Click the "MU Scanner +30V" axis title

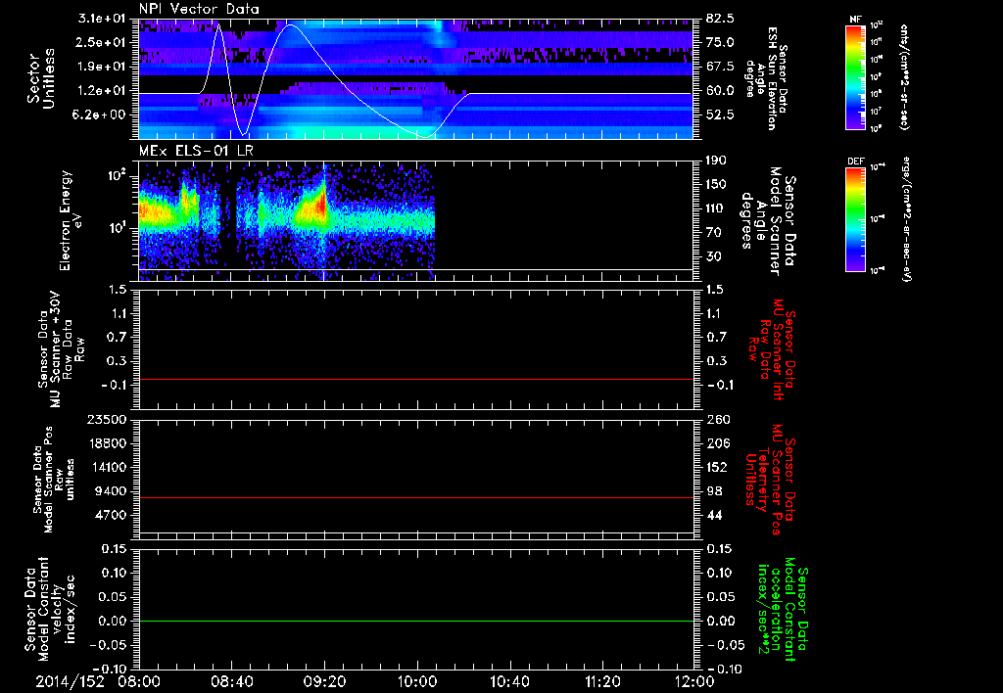61,349
